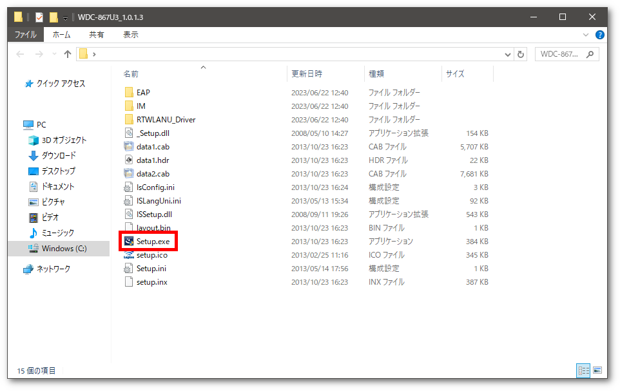Switch to the 共有 ribbon tab
The image size is (620, 391).
click(x=97, y=35)
